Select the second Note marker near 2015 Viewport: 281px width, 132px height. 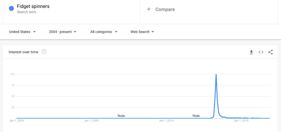coord(196,116)
